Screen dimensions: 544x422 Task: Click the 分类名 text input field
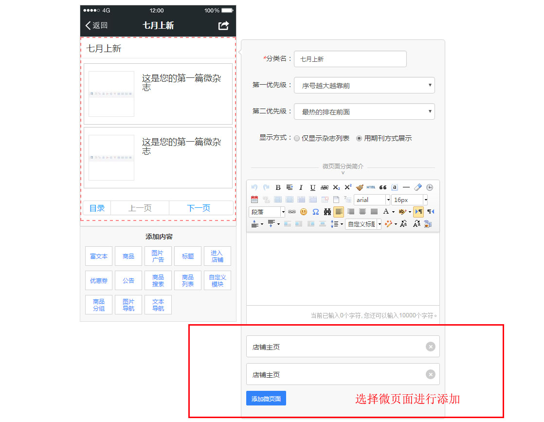pos(350,59)
